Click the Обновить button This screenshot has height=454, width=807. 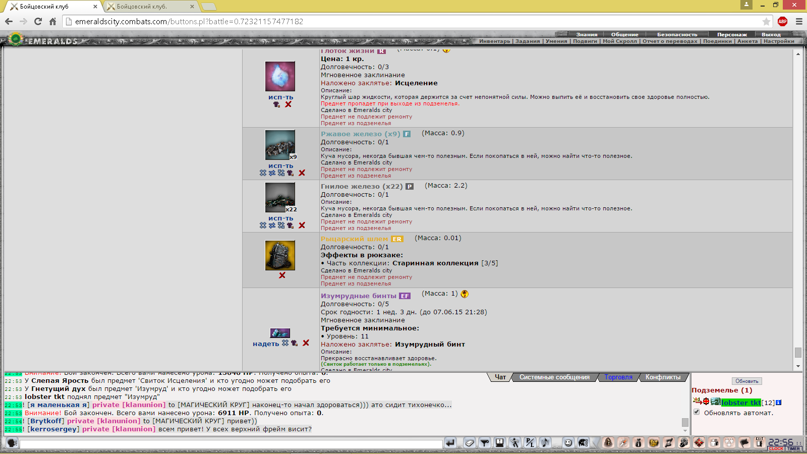746,381
